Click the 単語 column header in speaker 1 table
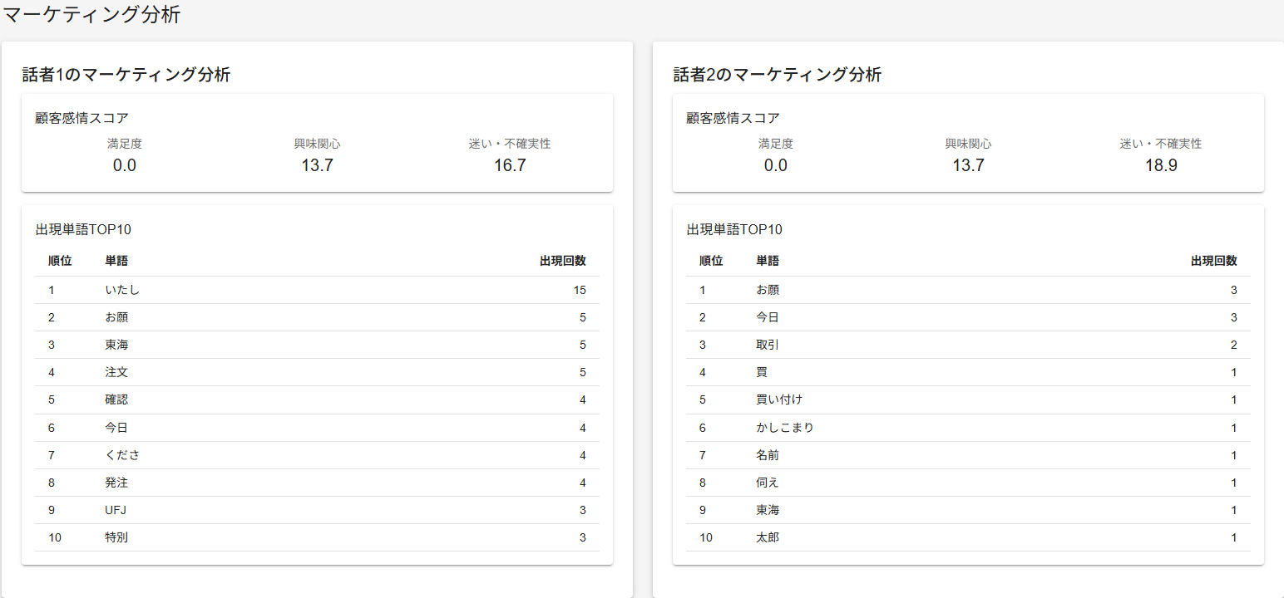1284x598 pixels. coord(116,261)
